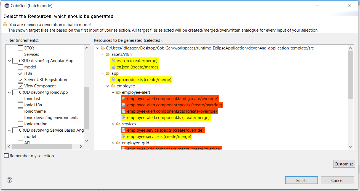Collapse the CRUD devon4ng Angular App group
360x191 pixels.
coord(9,60)
